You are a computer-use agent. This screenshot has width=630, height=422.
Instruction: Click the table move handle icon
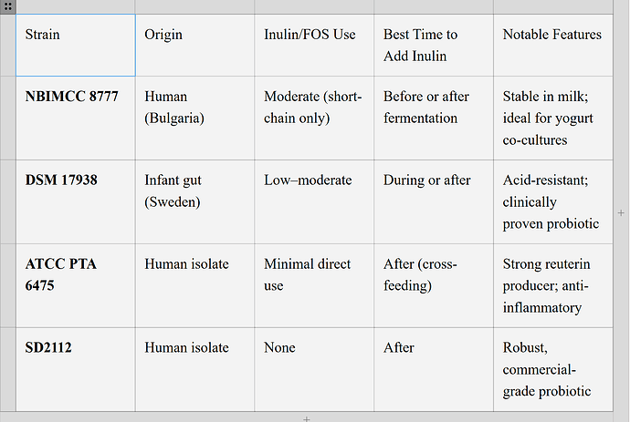click(7, 6)
